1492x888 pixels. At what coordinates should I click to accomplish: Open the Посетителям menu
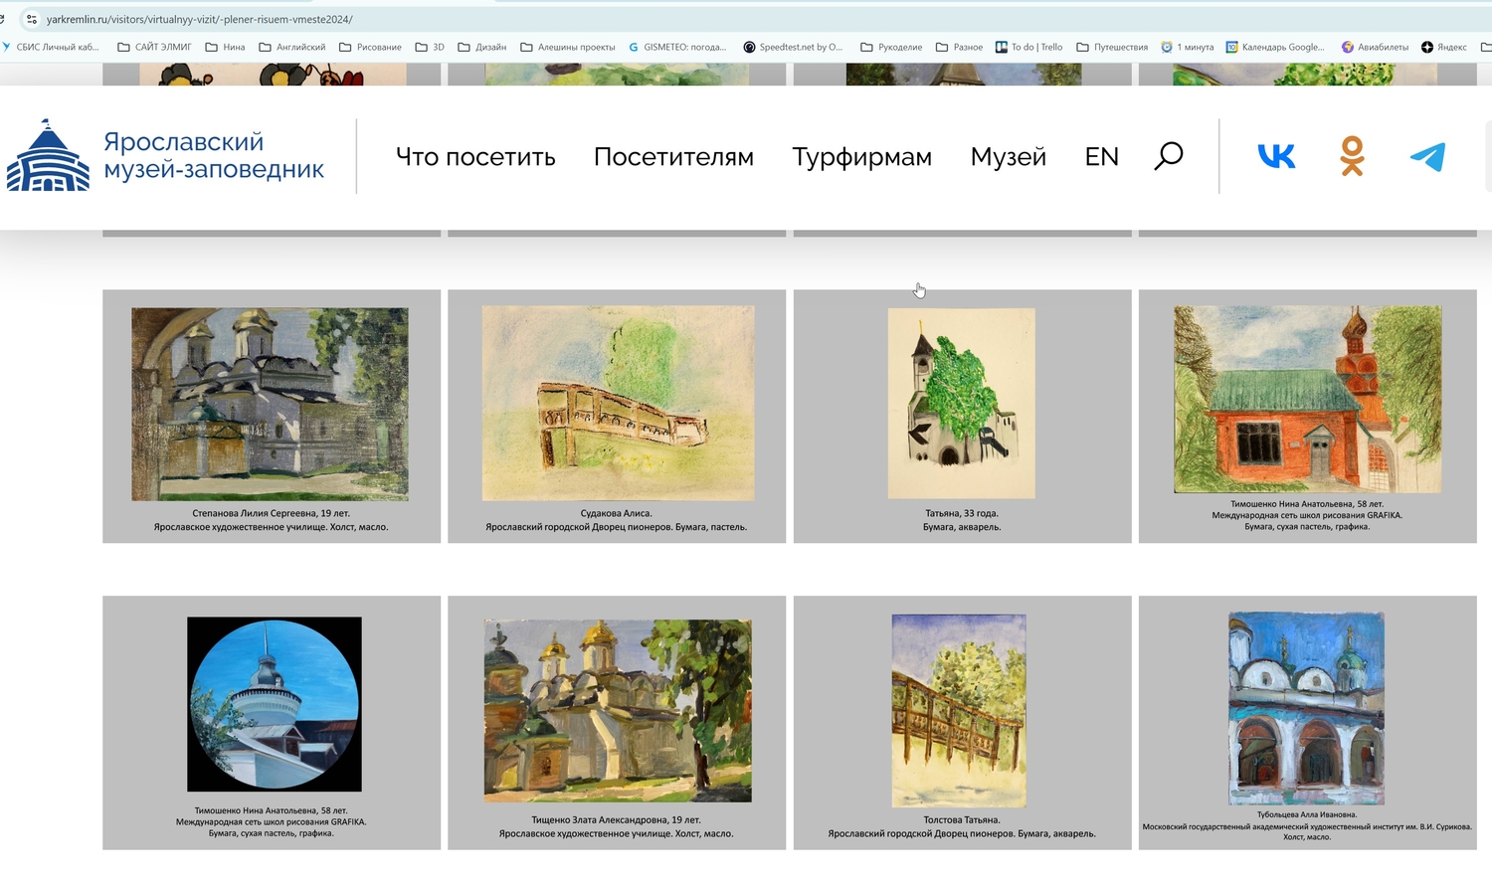673,157
